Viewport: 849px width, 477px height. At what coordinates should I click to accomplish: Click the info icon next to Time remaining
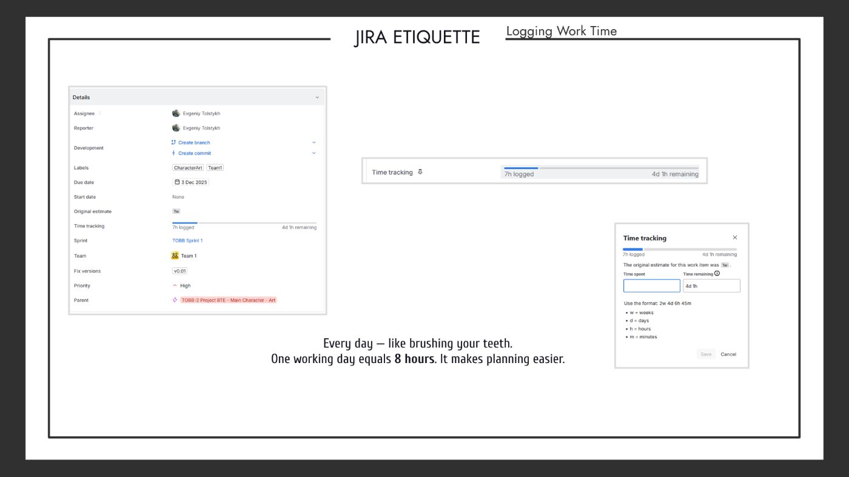(717, 273)
